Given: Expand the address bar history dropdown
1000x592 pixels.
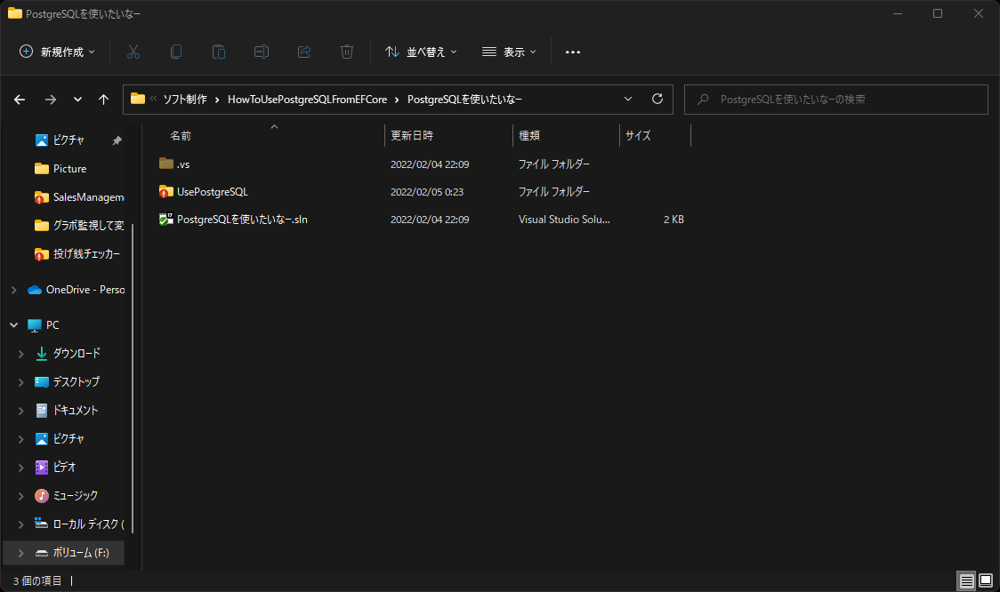Looking at the screenshot, I should tap(628, 99).
